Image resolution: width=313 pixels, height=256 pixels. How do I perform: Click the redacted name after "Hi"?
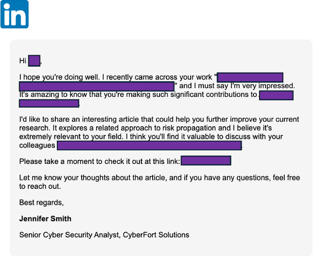pyautogui.click(x=34, y=61)
